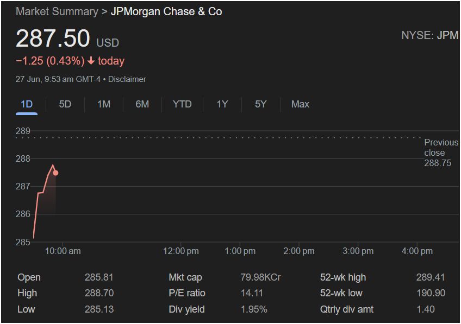Click the JPMorgan Chase & Co title
Viewport: 461px width, 324px height.
pyautogui.click(x=166, y=11)
